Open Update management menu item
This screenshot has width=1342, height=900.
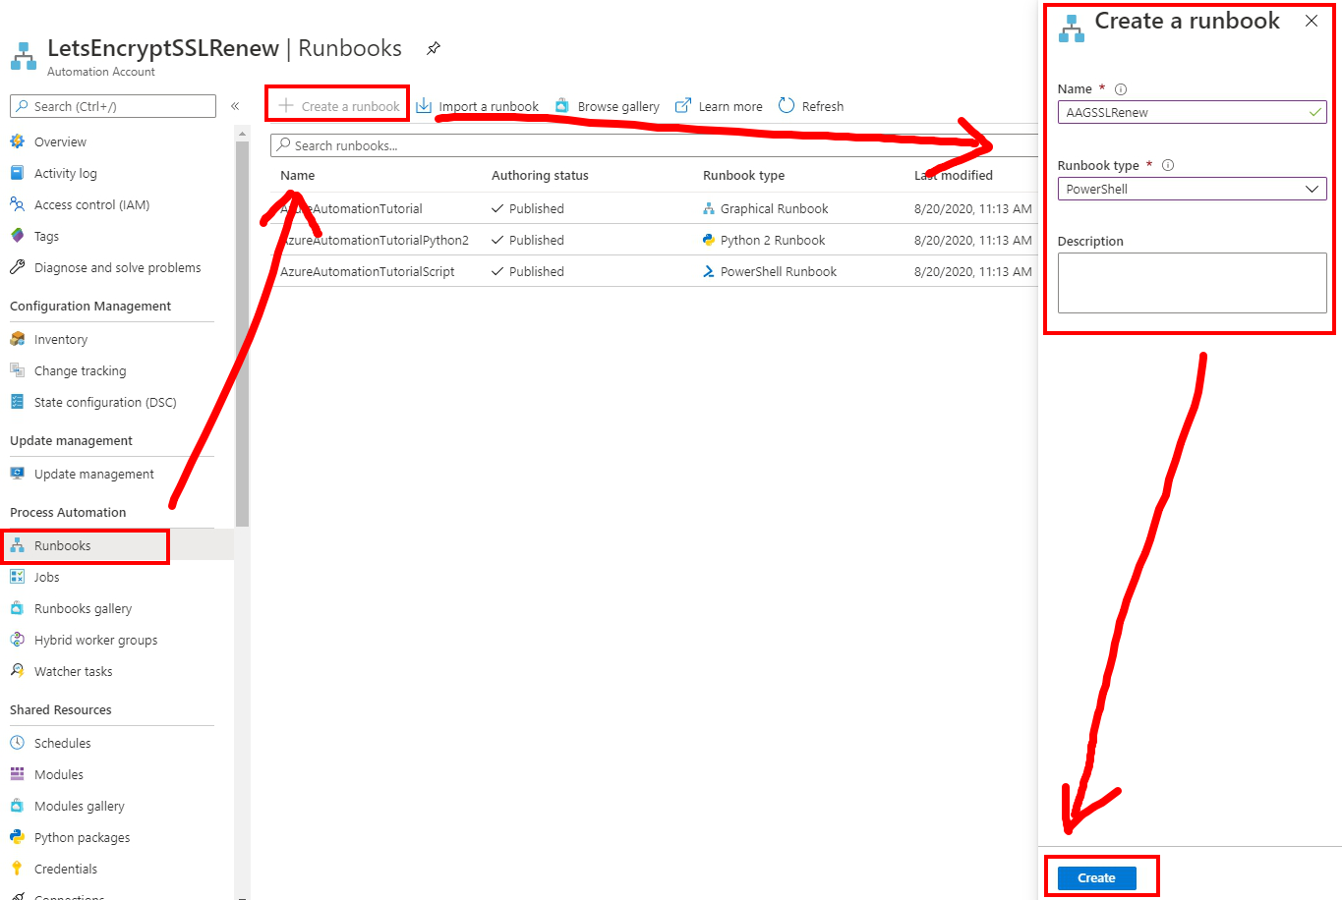coord(117,474)
